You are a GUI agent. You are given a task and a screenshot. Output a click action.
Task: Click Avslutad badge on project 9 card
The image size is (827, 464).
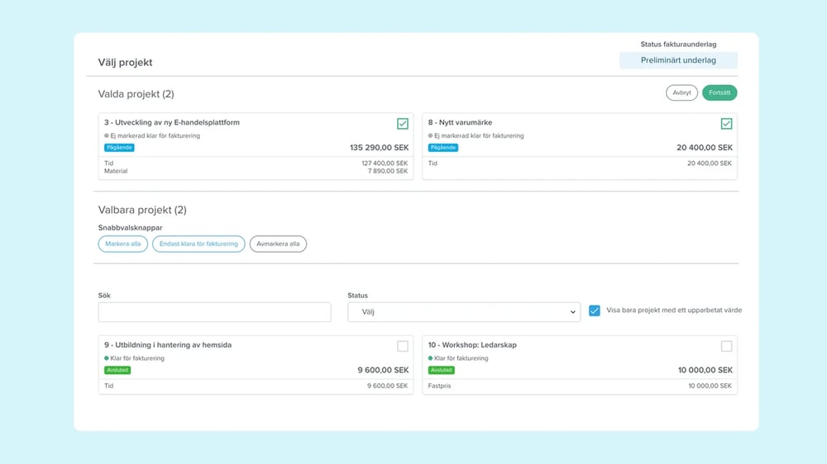pyautogui.click(x=117, y=370)
